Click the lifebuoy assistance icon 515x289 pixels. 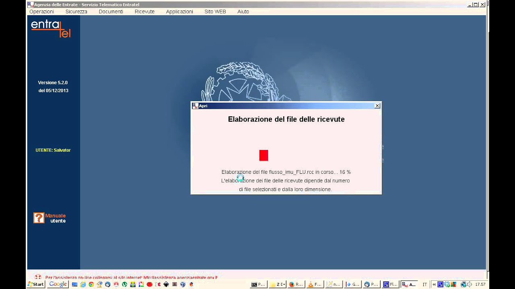click(x=38, y=277)
